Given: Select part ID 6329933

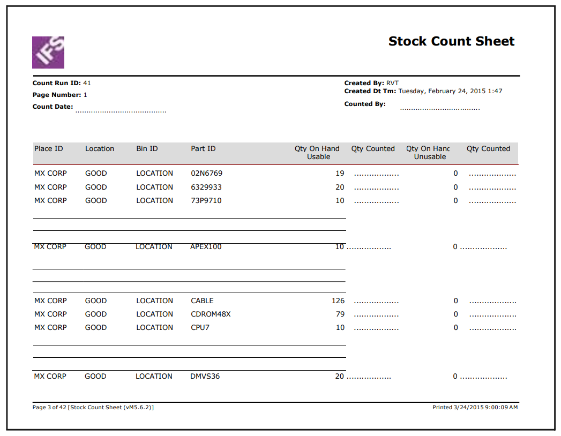Looking at the screenshot, I should [206, 187].
